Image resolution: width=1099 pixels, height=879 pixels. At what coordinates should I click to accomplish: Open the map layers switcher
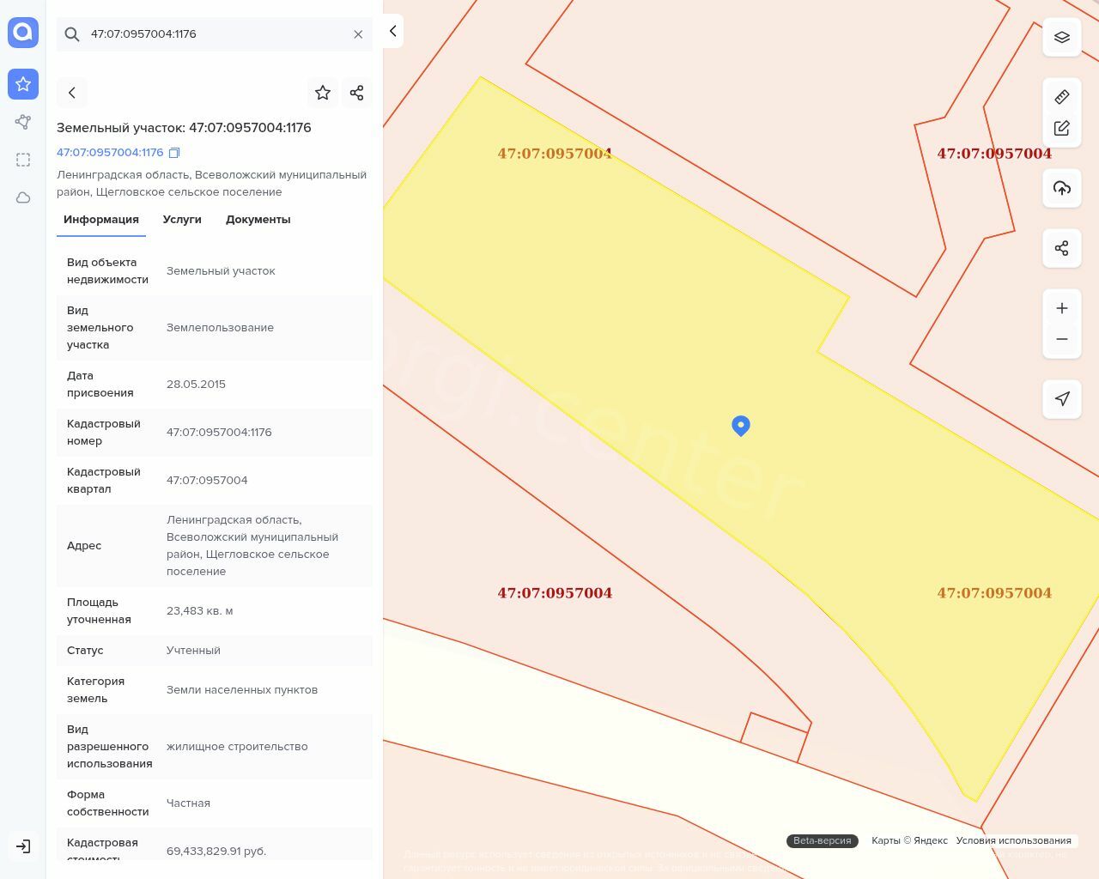[x=1061, y=38]
